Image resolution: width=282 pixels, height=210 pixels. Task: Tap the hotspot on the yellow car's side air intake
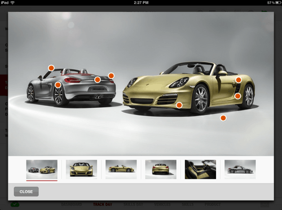click(237, 96)
